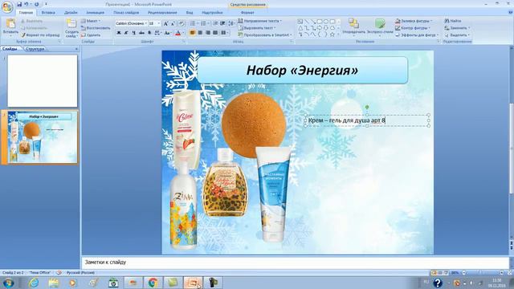The image size is (514, 289).
Task: Open Экспресс-стили quick styles gallery
Action: tap(380, 26)
